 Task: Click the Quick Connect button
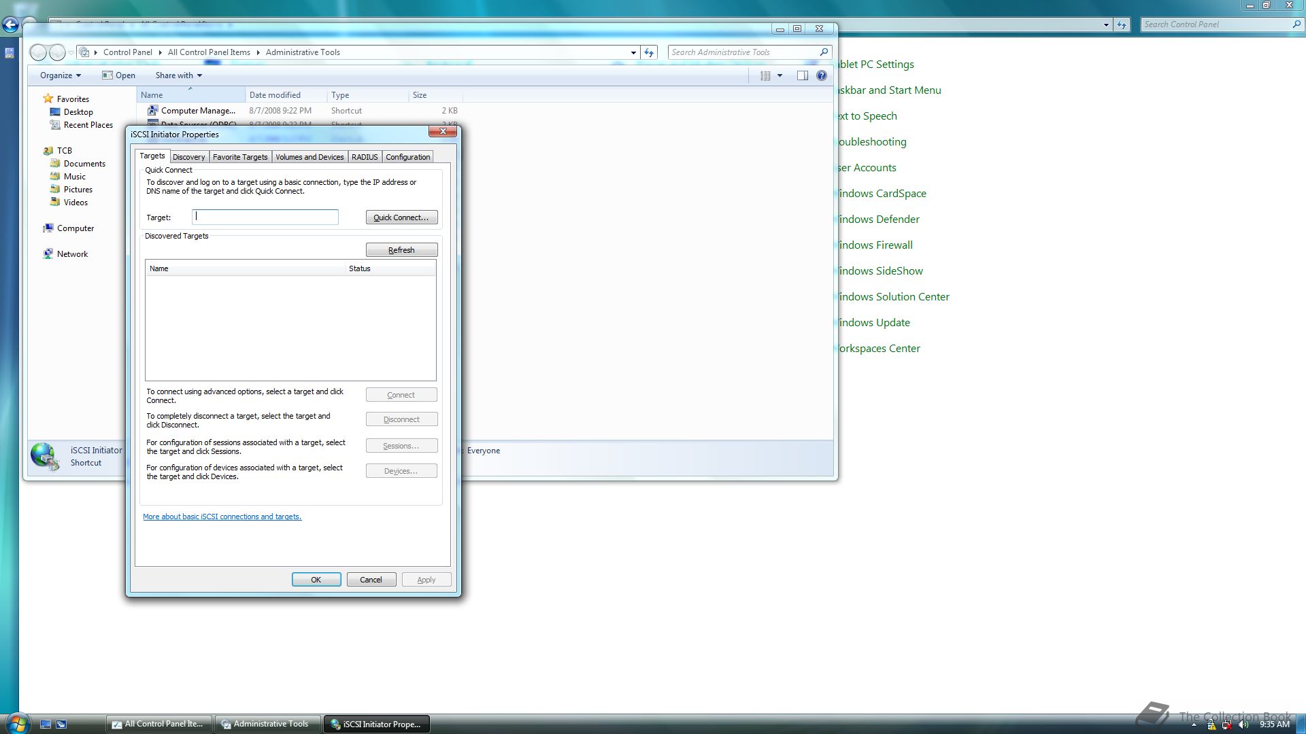pyautogui.click(x=401, y=217)
